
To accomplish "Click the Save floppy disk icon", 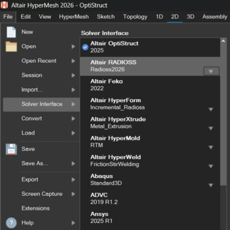I will pyautogui.click(x=11, y=149).
